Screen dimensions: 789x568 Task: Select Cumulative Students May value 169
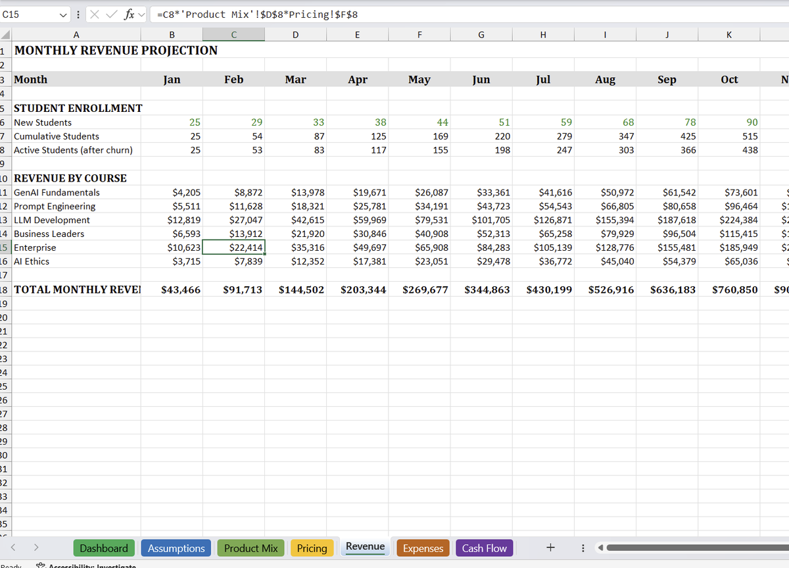pyautogui.click(x=419, y=136)
